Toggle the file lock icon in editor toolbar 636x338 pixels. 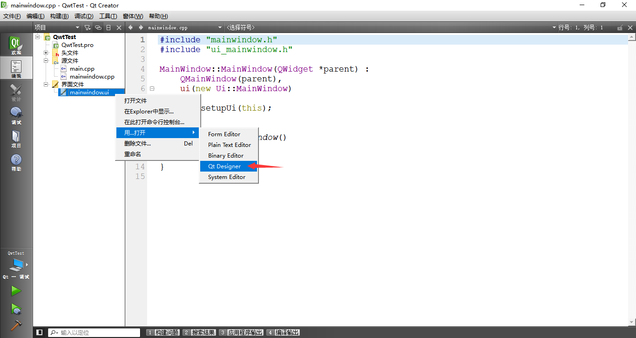(x=620, y=27)
